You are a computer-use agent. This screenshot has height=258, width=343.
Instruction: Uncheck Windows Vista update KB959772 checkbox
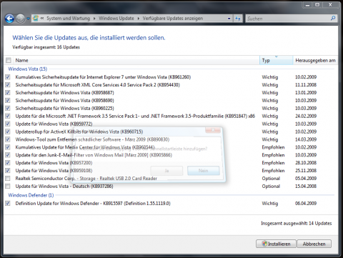[x=8, y=124]
